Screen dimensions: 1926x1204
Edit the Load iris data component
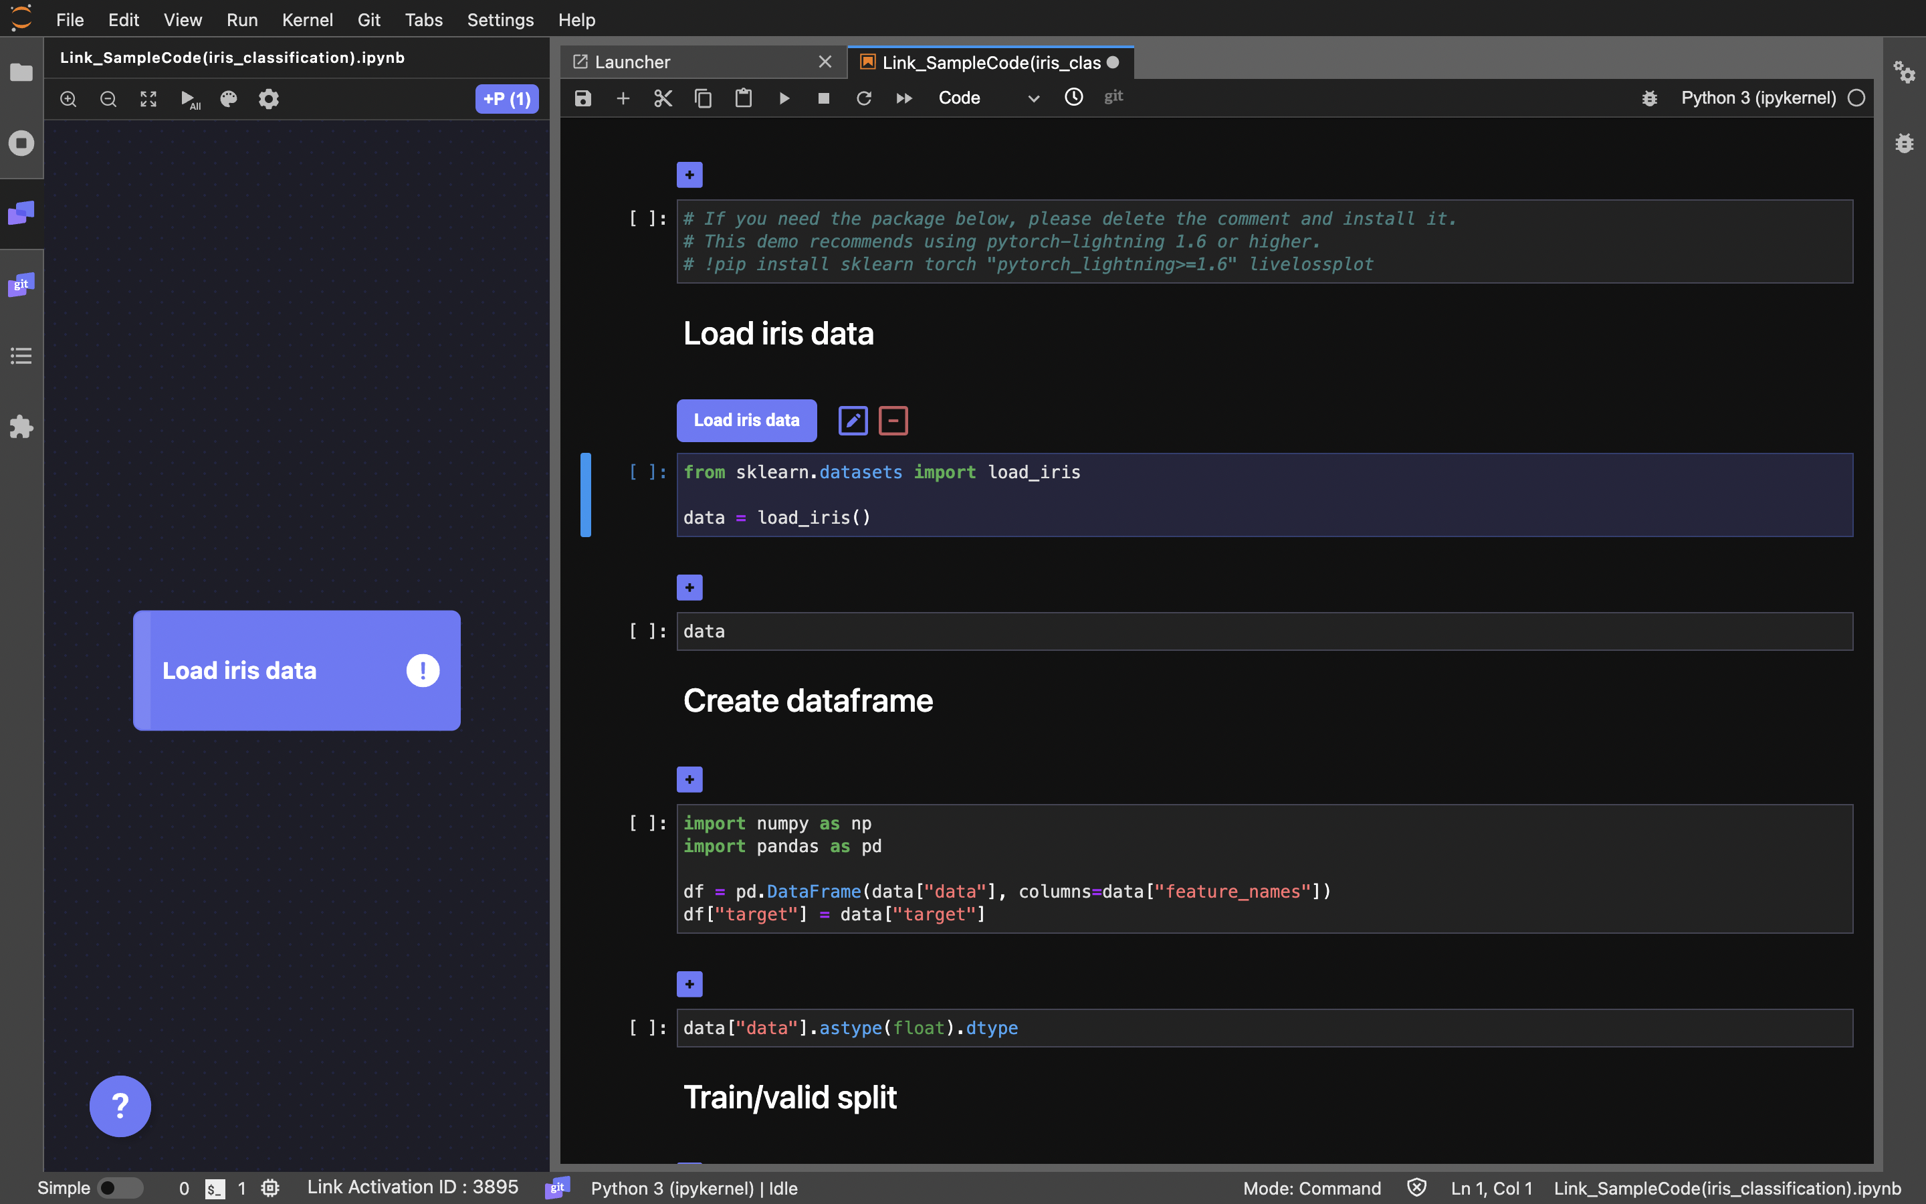tap(853, 421)
